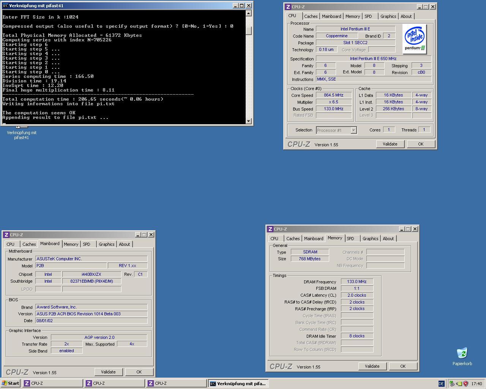Click the Multiplier value x 6.5
Screen dimensions: 486x389
click(334, 102)
